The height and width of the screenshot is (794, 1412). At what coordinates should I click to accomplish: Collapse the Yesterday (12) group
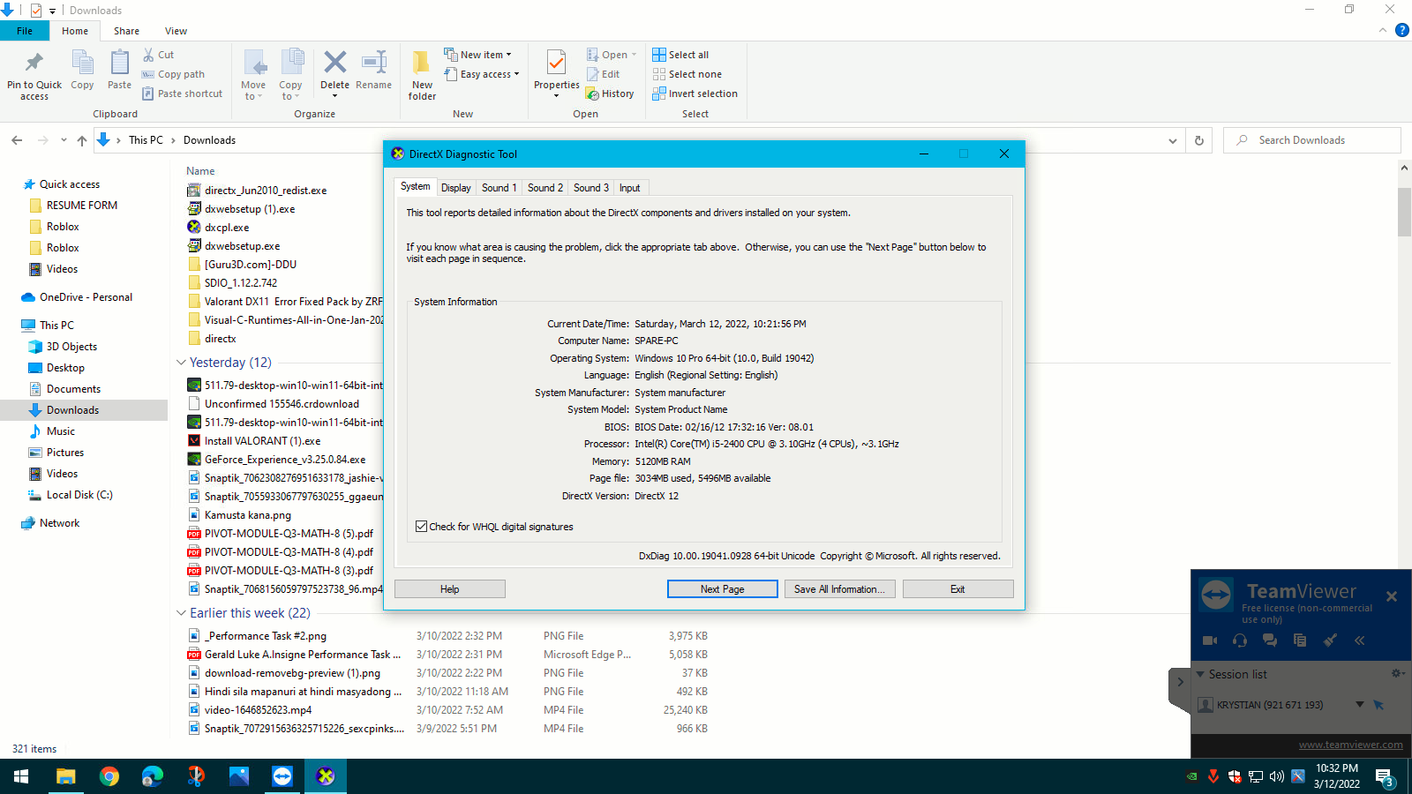[181, 363]
